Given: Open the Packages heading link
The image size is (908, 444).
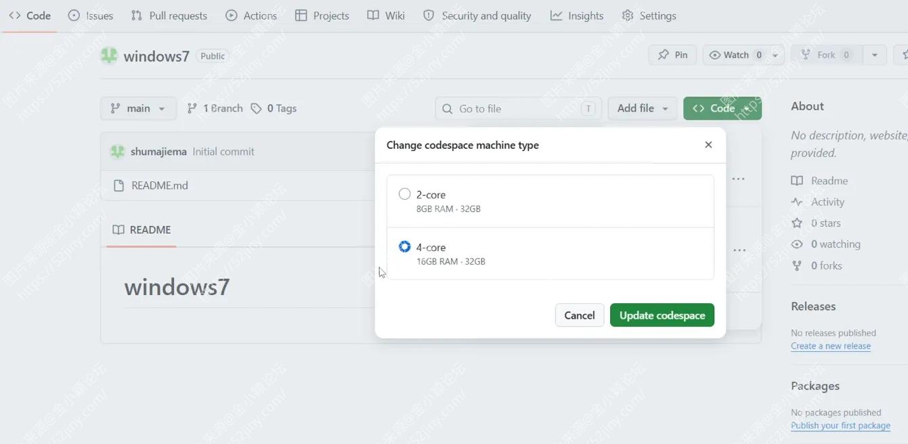Looking at the screenshot, I should [x=815, y=386].
